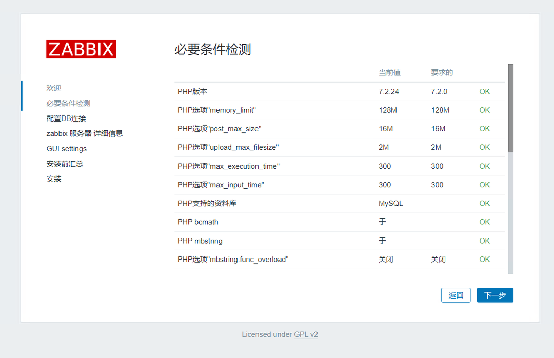The height and width of the screenshot is (358, 554).
Task: Click OK status for post_max_size row
Action: [484, 129]
